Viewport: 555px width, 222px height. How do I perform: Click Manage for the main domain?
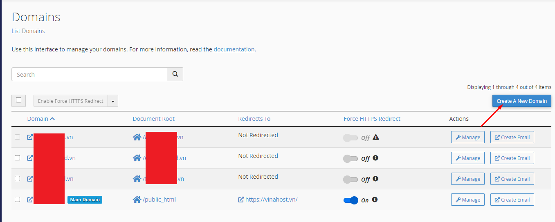click(467, 200)
